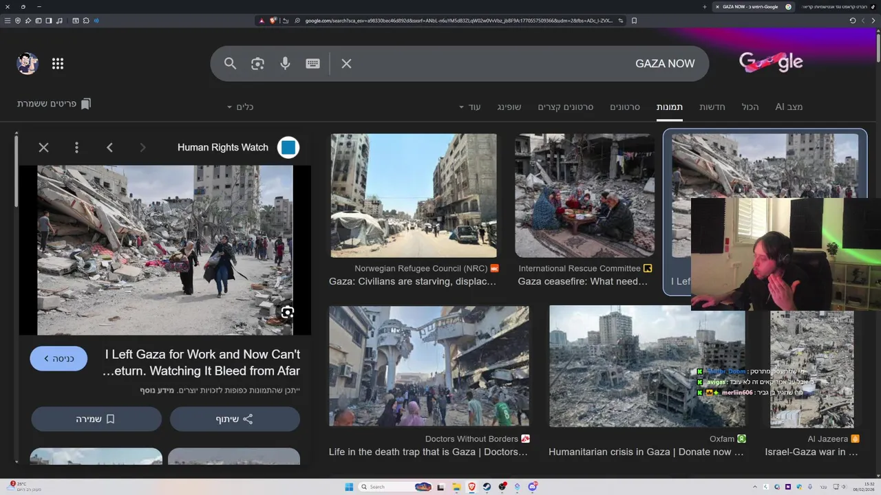881x495 pixels.
Task: Open the Google account profile avatar
Action: click(x=28, y=63)
